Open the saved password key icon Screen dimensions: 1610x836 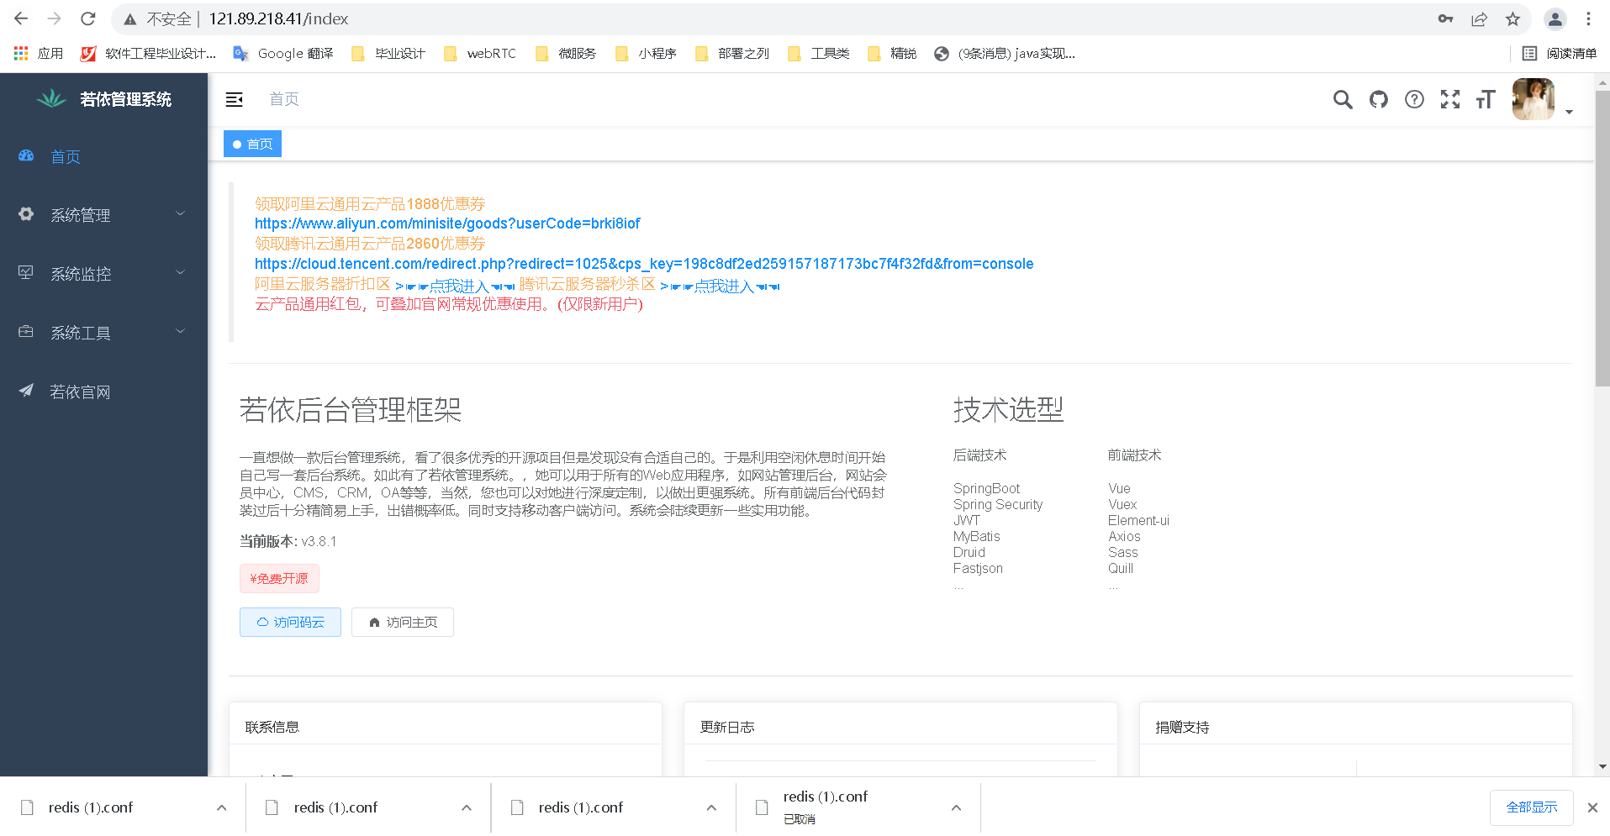coord(1445,18)
